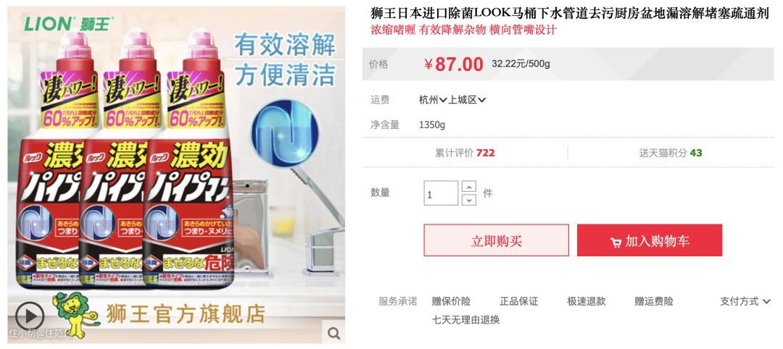Image resolution: width=783 pixels, height=349 pixels.
Task: Click the 正品保证 guarantee link
Action: click(519, 301)
